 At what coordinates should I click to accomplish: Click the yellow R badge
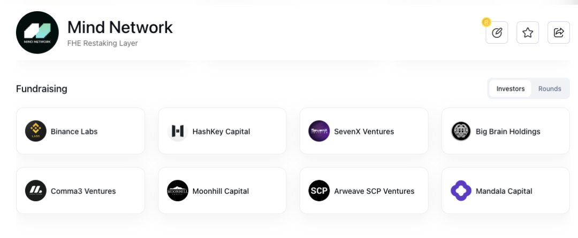pyautogui.click(x=486, y=22)
